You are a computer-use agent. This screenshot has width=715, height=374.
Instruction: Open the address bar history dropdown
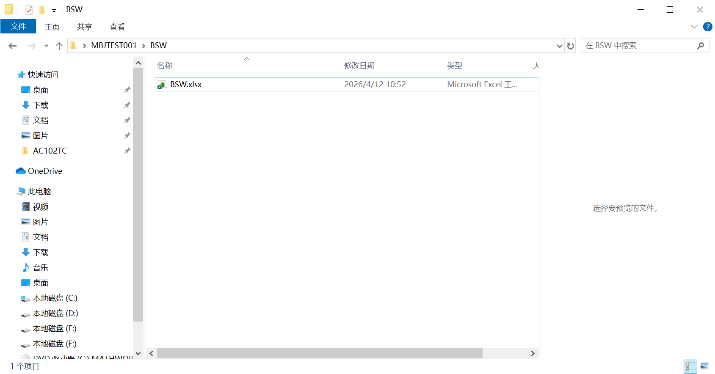pyautogui.click(x=560, y=46)
